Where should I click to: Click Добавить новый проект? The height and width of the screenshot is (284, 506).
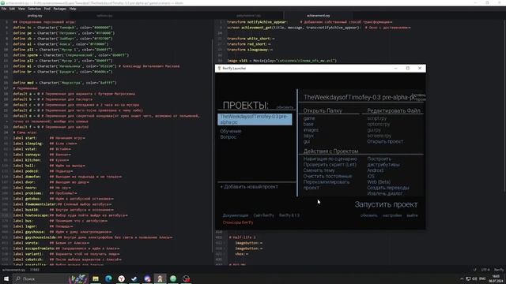249,186
